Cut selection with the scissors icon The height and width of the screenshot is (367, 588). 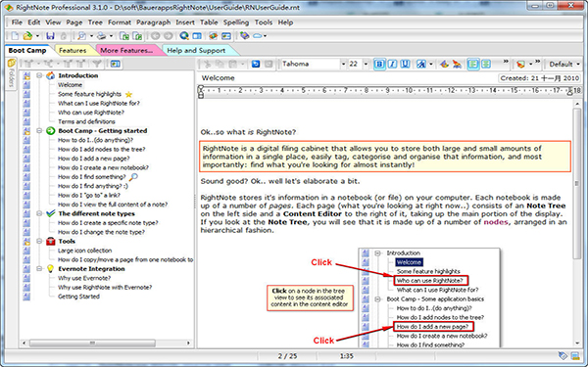207,64
